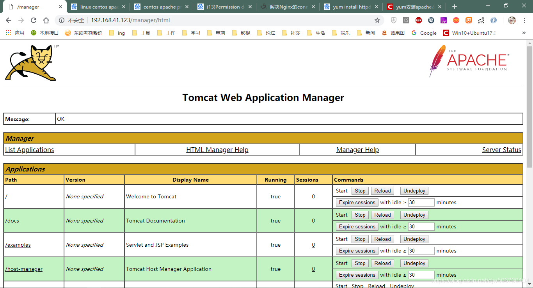The width and height of the screenshot is (533, 288).
Task: Open HTML Manager Help link
Action: [217, 150]
